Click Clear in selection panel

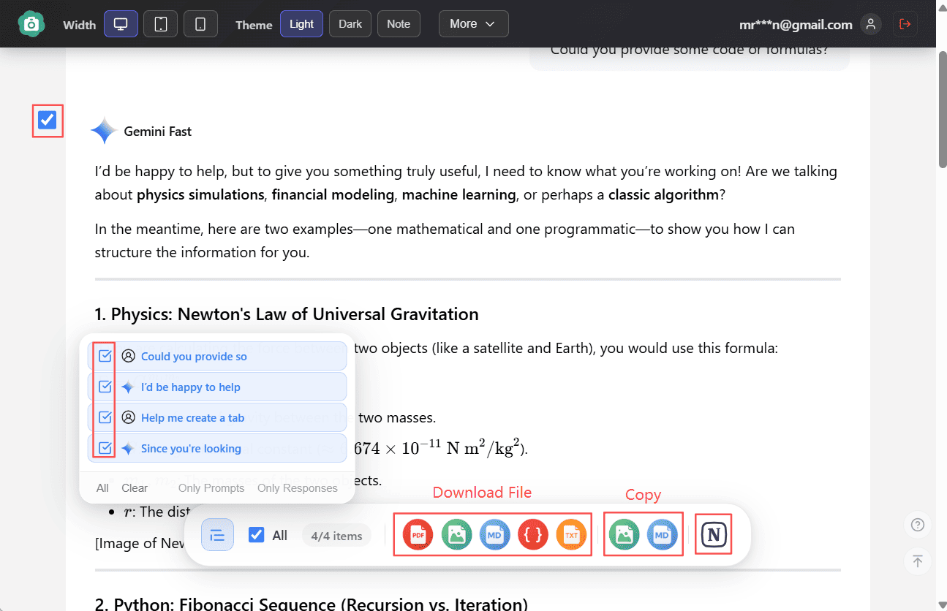tap(135, 487)
